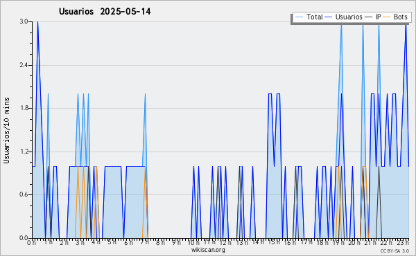
Task: Click the light blue Total legend line
Action: pos(299,17)
